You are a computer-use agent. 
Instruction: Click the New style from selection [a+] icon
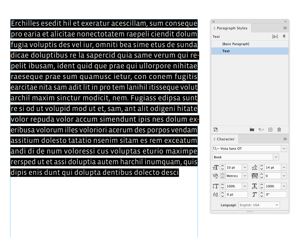[275, 36]
